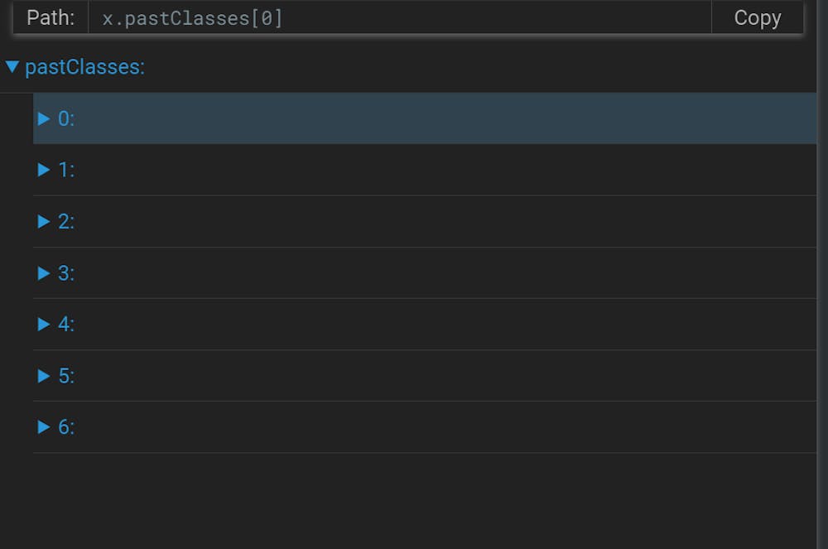Highlight the "6:" key label
The height and width of the screenshot is (549, 828).
(66, 426)
